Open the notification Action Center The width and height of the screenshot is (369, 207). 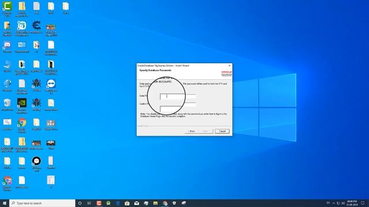[x=363, y=203]
